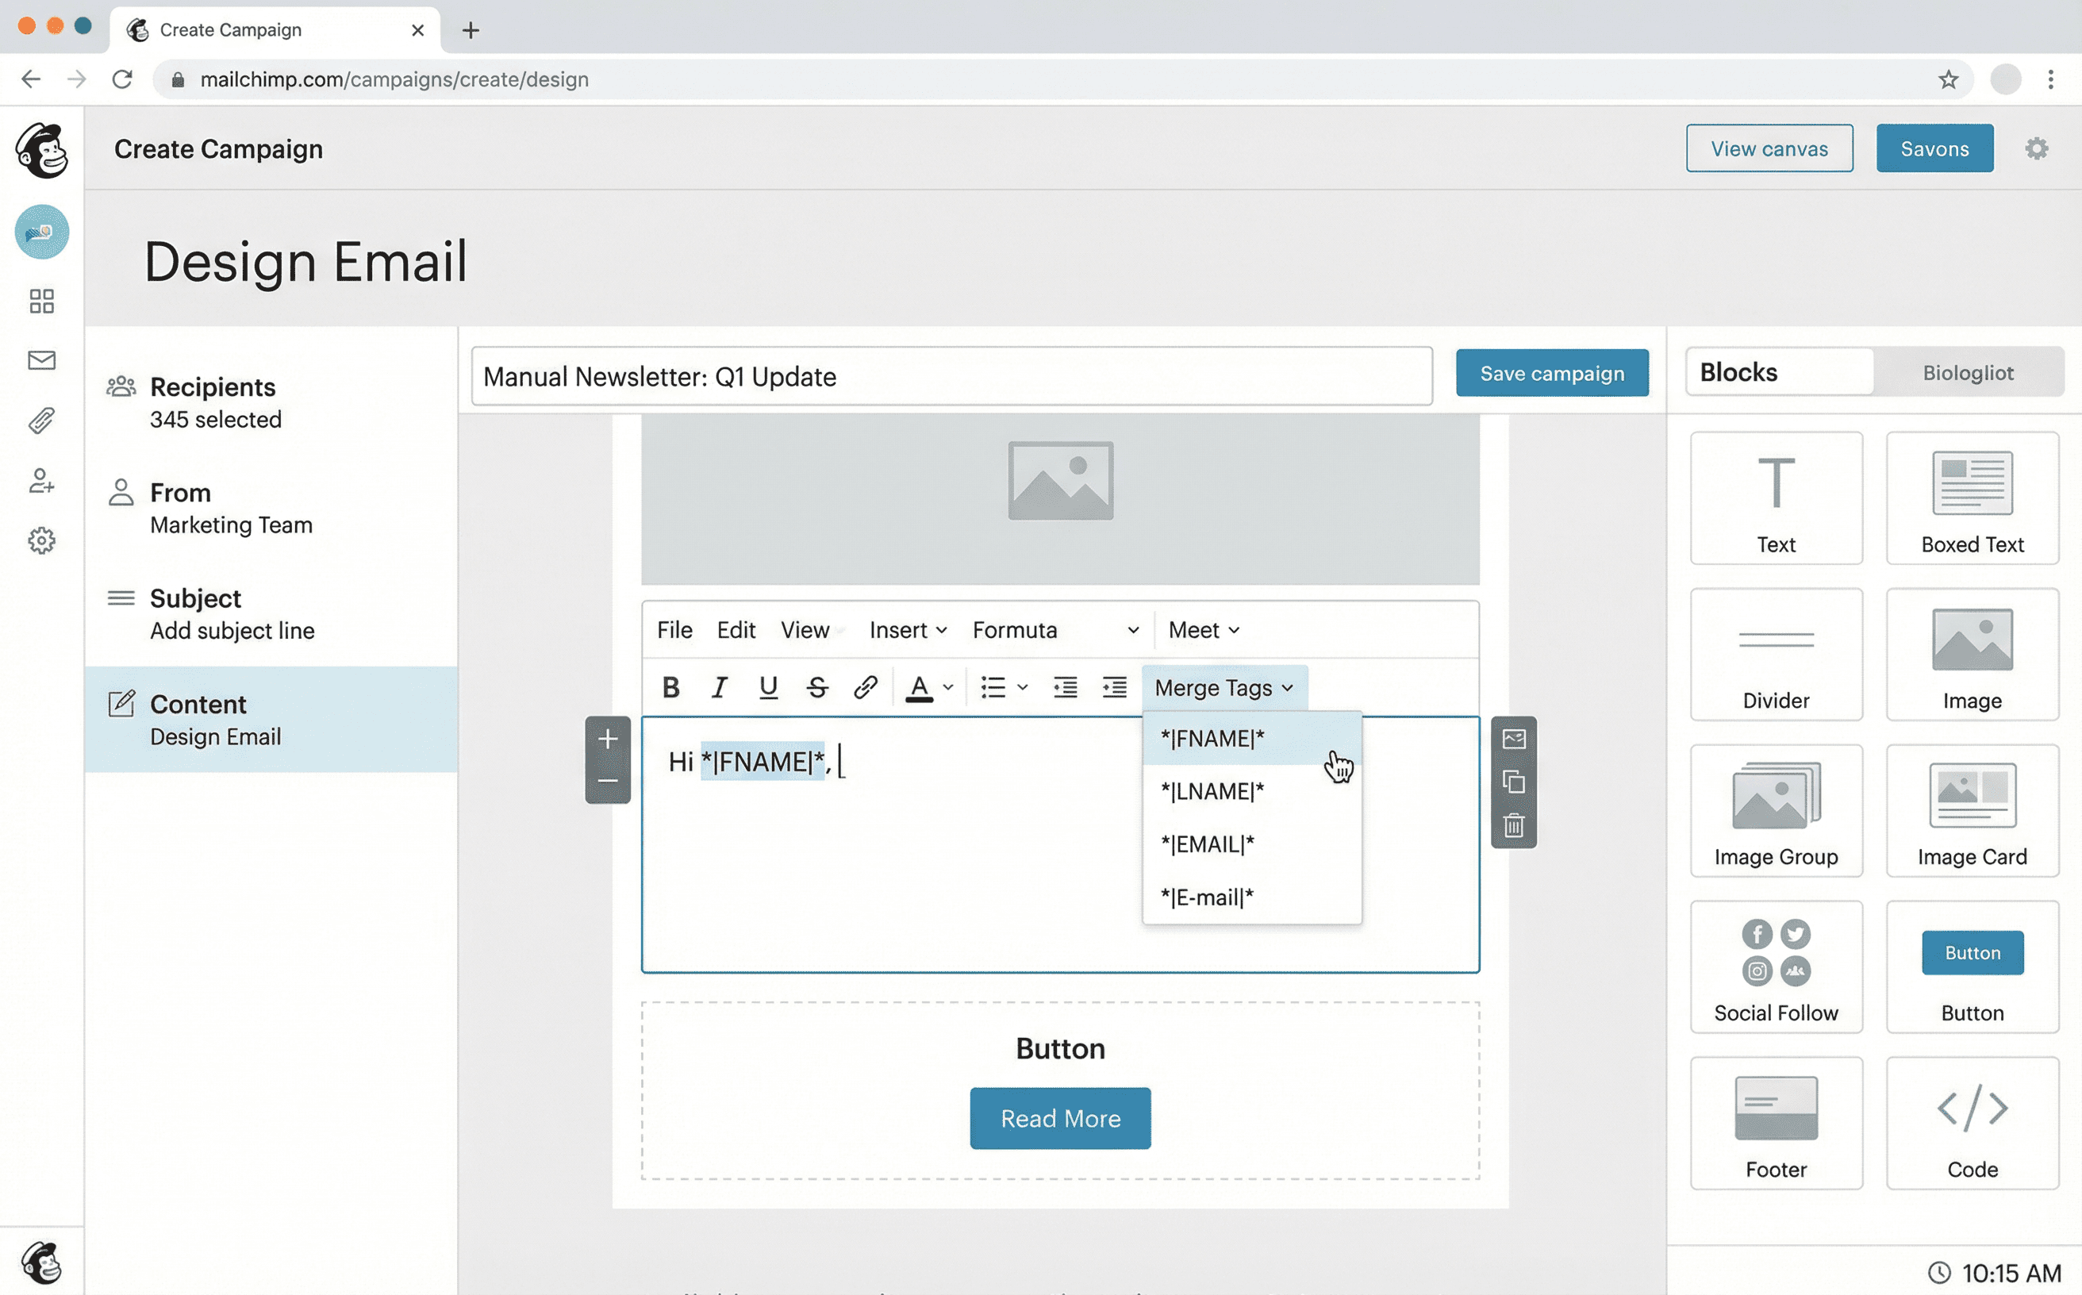Click Save campaign
Screen dimensions: 2082x1295
coord(1552,373)
